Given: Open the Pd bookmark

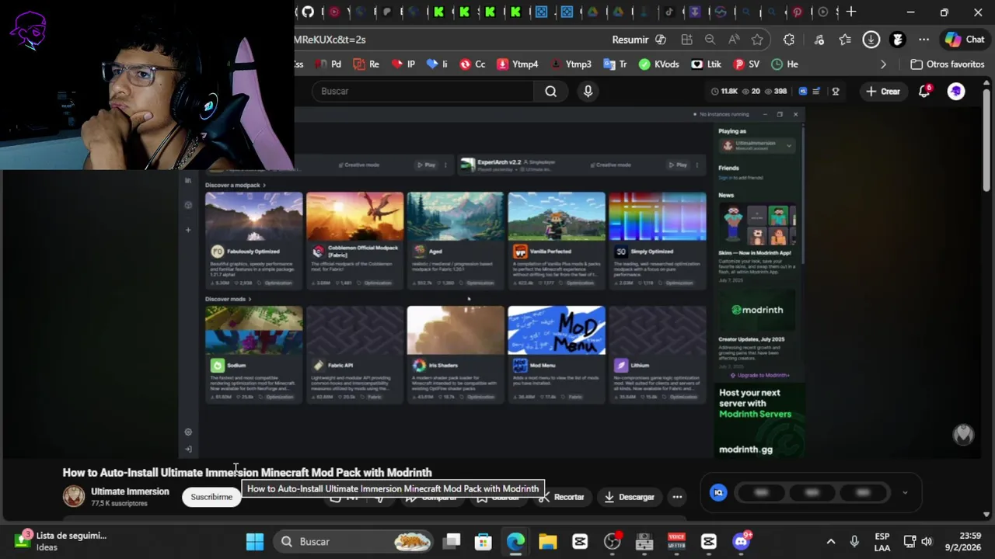Looking at the screenshot, I should tap(328, 64).
